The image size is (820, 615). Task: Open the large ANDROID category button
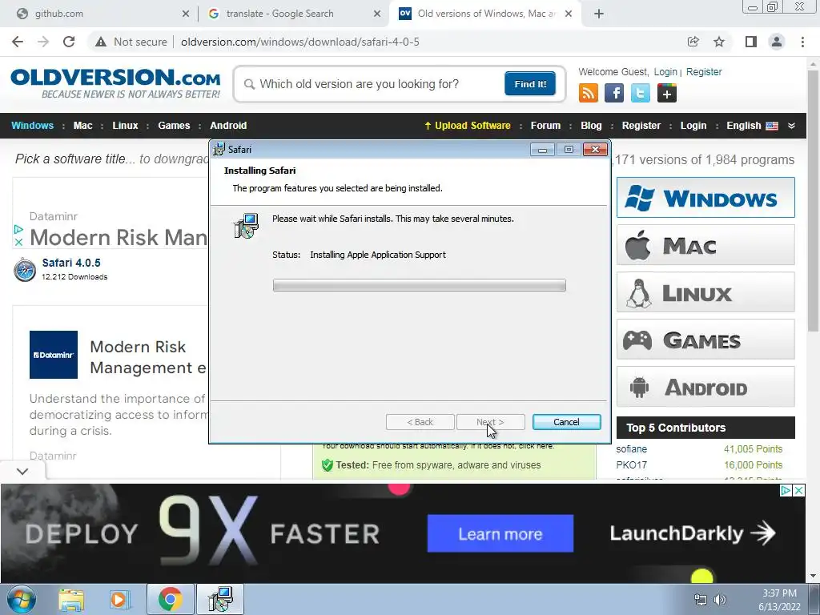point(705,387)
